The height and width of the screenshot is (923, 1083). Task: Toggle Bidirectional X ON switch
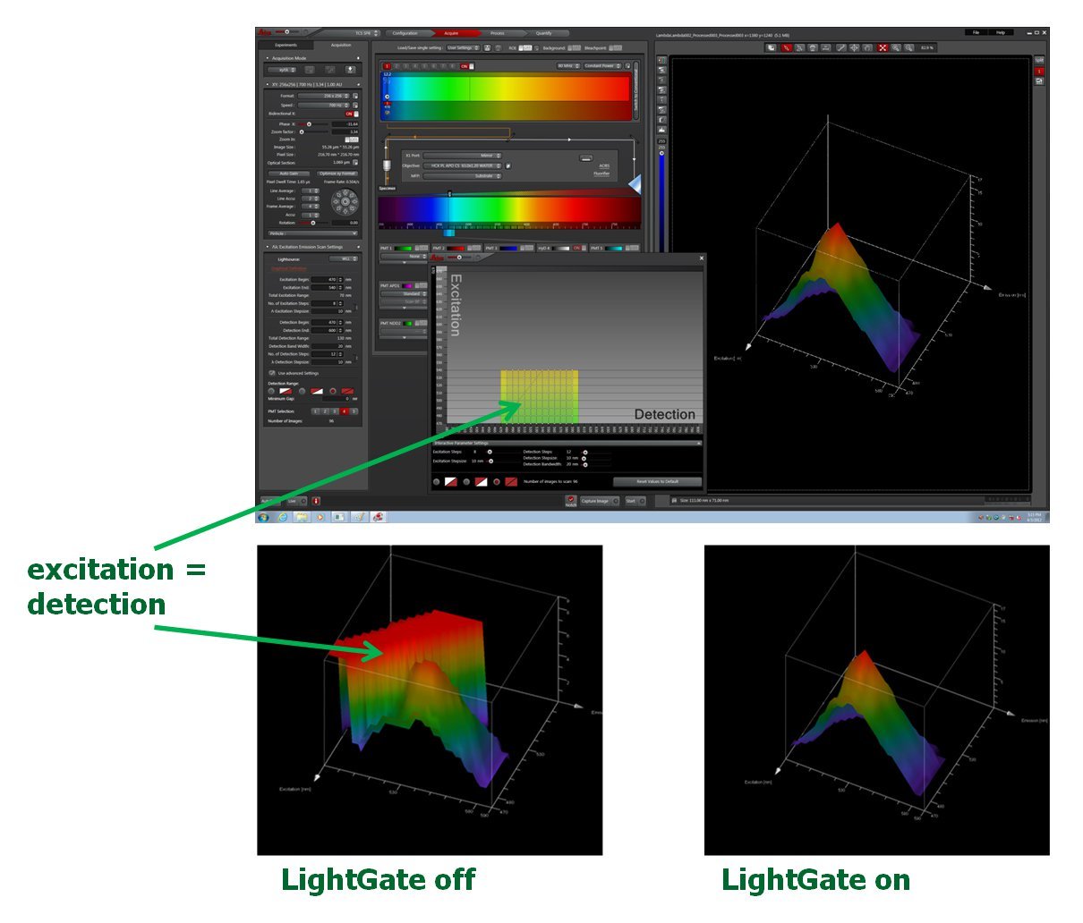click(352, 114)
